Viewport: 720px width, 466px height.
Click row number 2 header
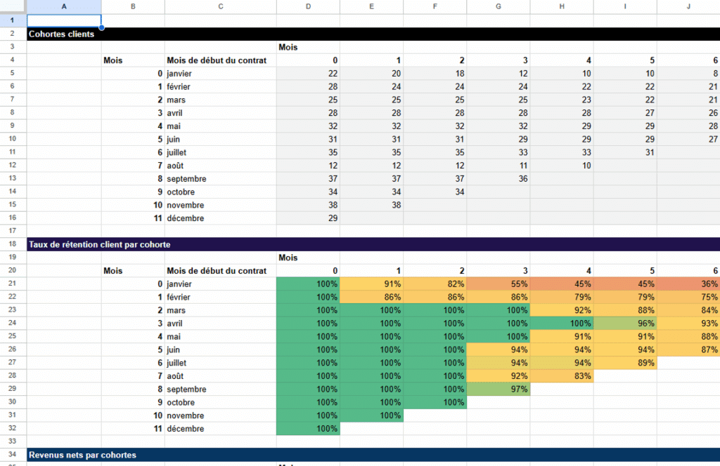(x=13, y=34)
